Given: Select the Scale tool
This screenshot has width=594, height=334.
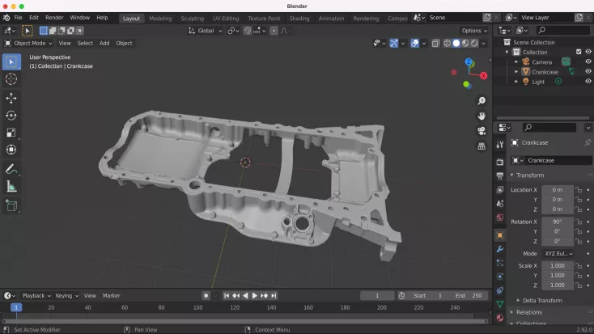Looking at the screenshot, I should tap(11, 133).
